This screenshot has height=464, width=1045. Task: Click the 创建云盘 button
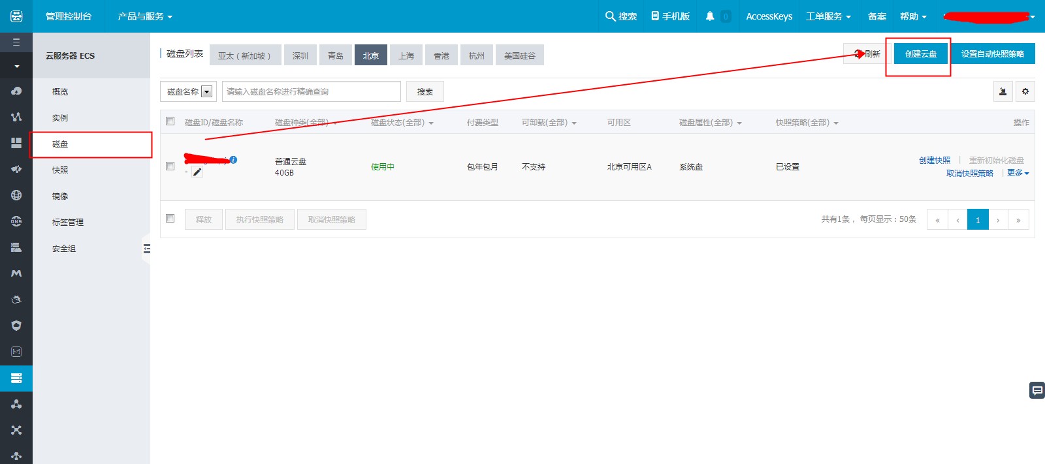(x=921, y=54)
